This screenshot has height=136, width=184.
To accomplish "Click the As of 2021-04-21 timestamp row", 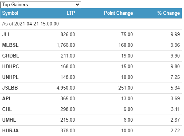I will pos(91,24).
